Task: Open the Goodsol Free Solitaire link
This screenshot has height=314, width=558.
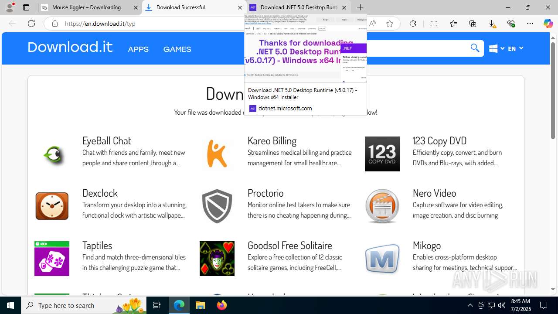Action: click(x=290, y=245)
